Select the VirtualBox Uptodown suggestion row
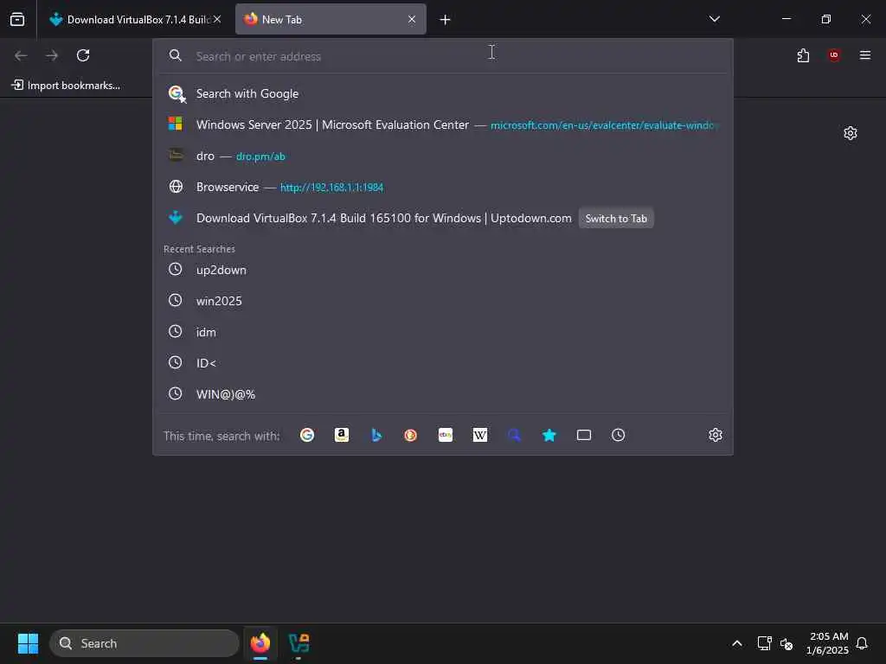886x664 pixels. pyautogui.click(x=443, y=218)
